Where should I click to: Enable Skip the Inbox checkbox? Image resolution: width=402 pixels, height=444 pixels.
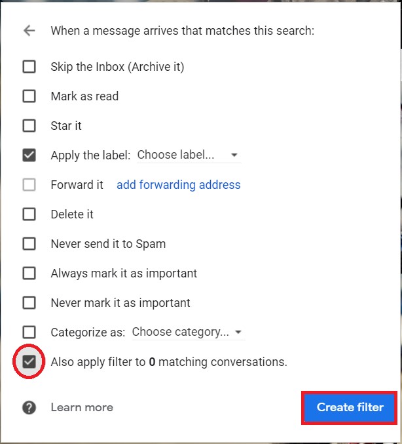pyautogui.click(x=29, y=67)
